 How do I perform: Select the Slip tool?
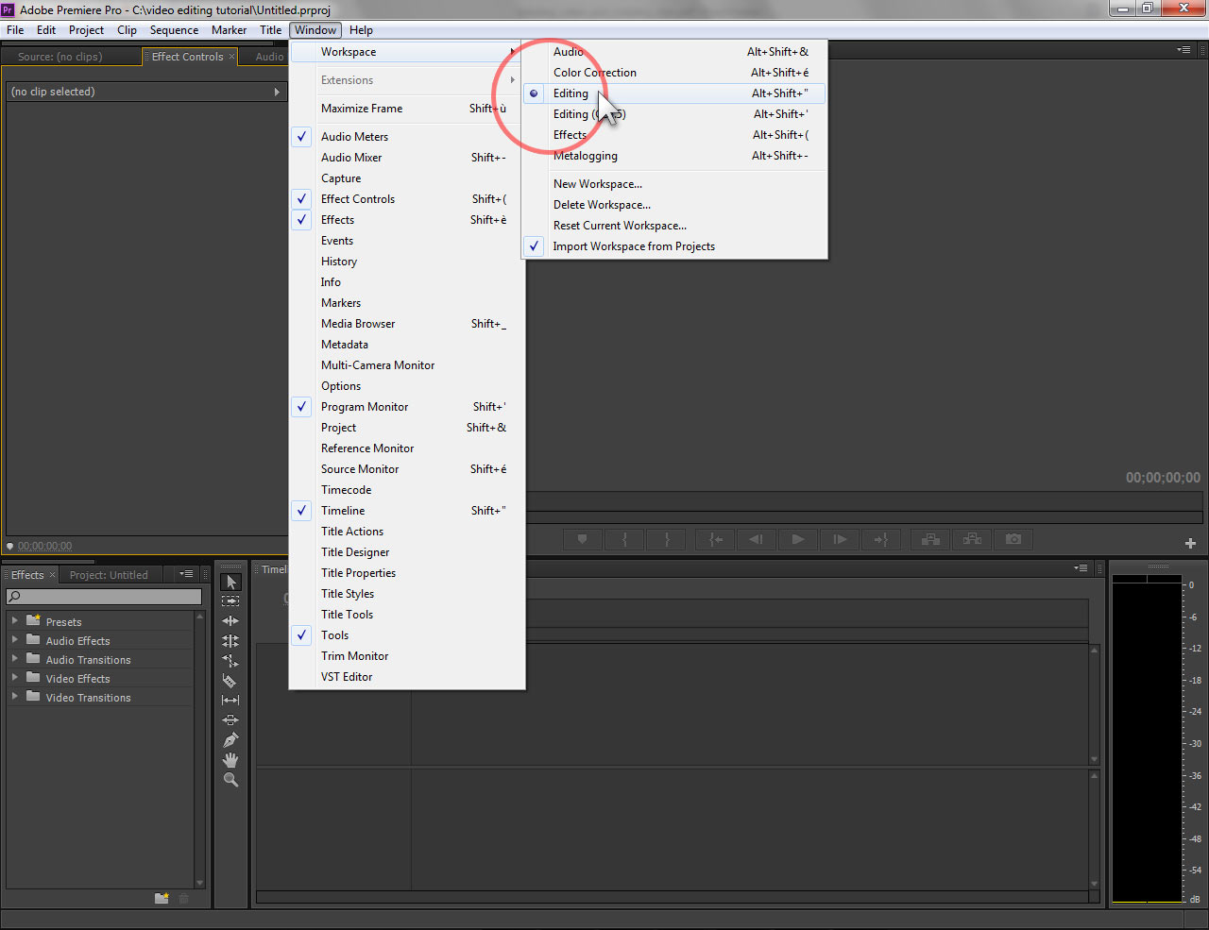point(230,701)
